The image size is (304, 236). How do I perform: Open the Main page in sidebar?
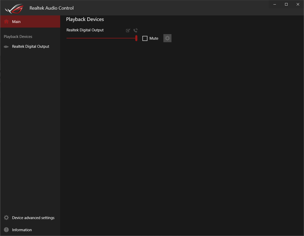30,22
